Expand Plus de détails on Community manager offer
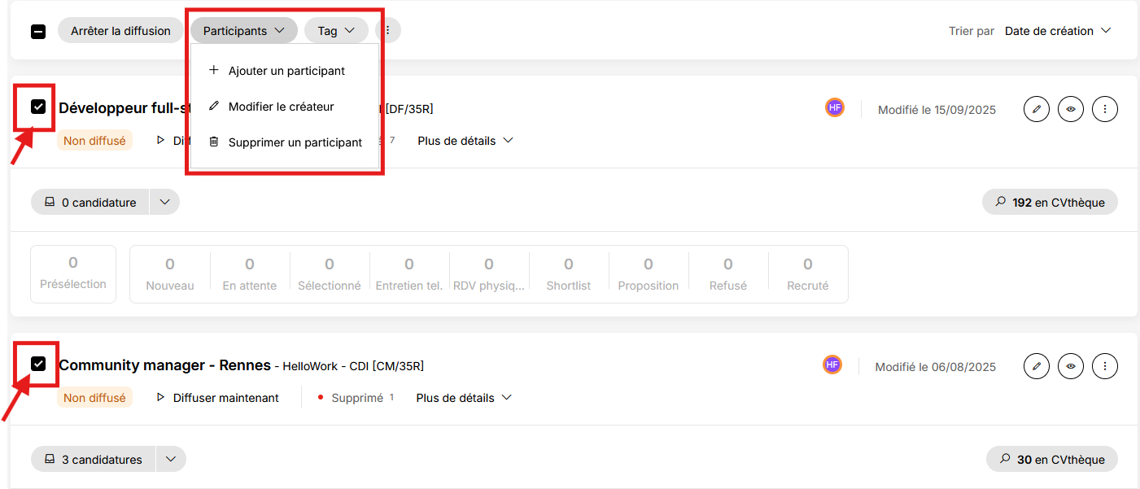The height and width of the screenshot is (489, 1140). pyautogui.click(x=465, y=398)
